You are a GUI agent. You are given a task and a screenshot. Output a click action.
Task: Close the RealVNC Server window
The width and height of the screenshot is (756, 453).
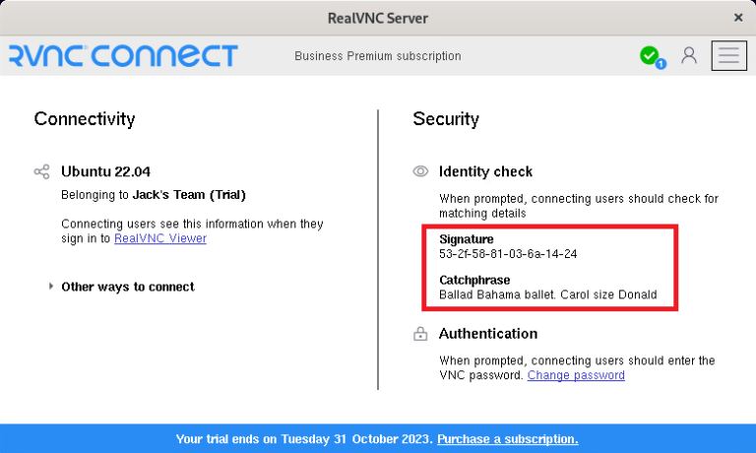(738, 17)
